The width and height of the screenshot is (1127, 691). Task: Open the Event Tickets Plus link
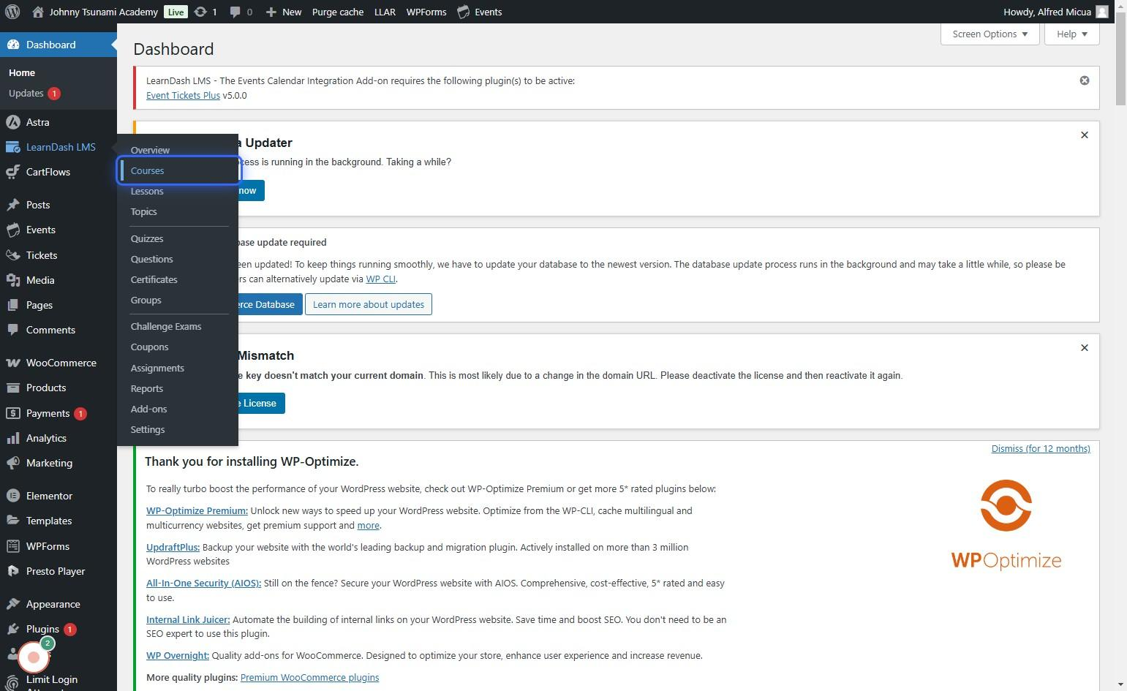(183, 95)
